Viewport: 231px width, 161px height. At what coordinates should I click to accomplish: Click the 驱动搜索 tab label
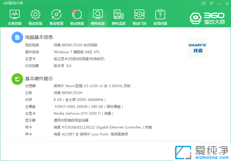(x=77, y=24)
